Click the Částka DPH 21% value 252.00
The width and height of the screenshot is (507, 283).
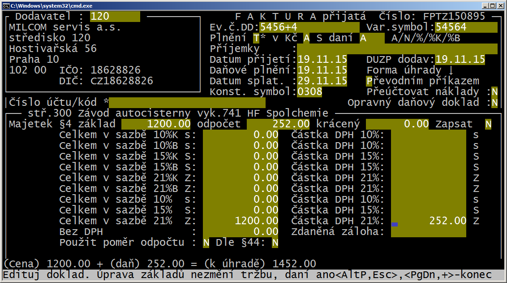(447, 221)
